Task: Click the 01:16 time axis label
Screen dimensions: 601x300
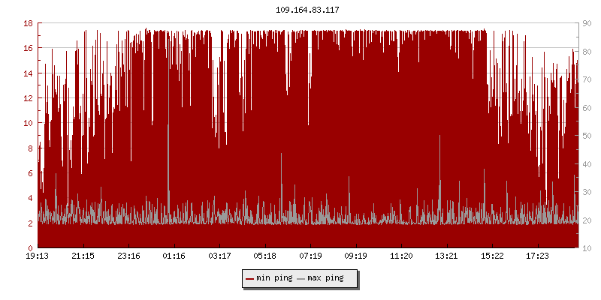Action: [174, 256]
